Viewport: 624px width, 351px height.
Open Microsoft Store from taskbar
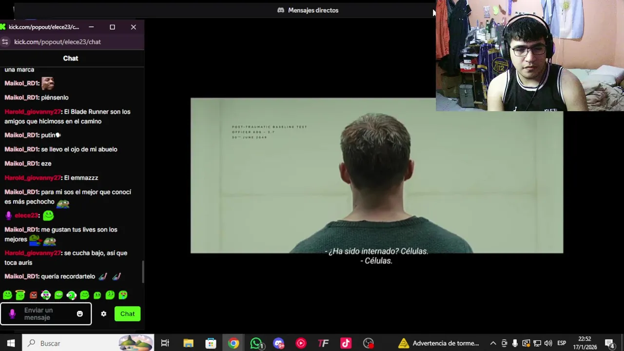(211, 343)
